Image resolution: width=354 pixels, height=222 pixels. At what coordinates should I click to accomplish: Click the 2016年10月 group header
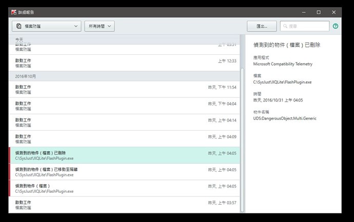123,76
